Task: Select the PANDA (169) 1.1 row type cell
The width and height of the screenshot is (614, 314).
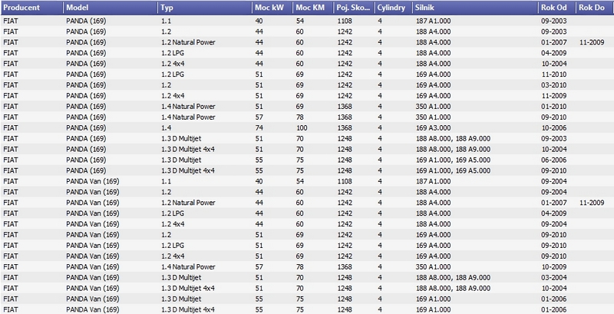Action: tap(167, 21)
